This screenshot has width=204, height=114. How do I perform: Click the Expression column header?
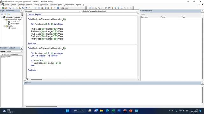[150, 17]
